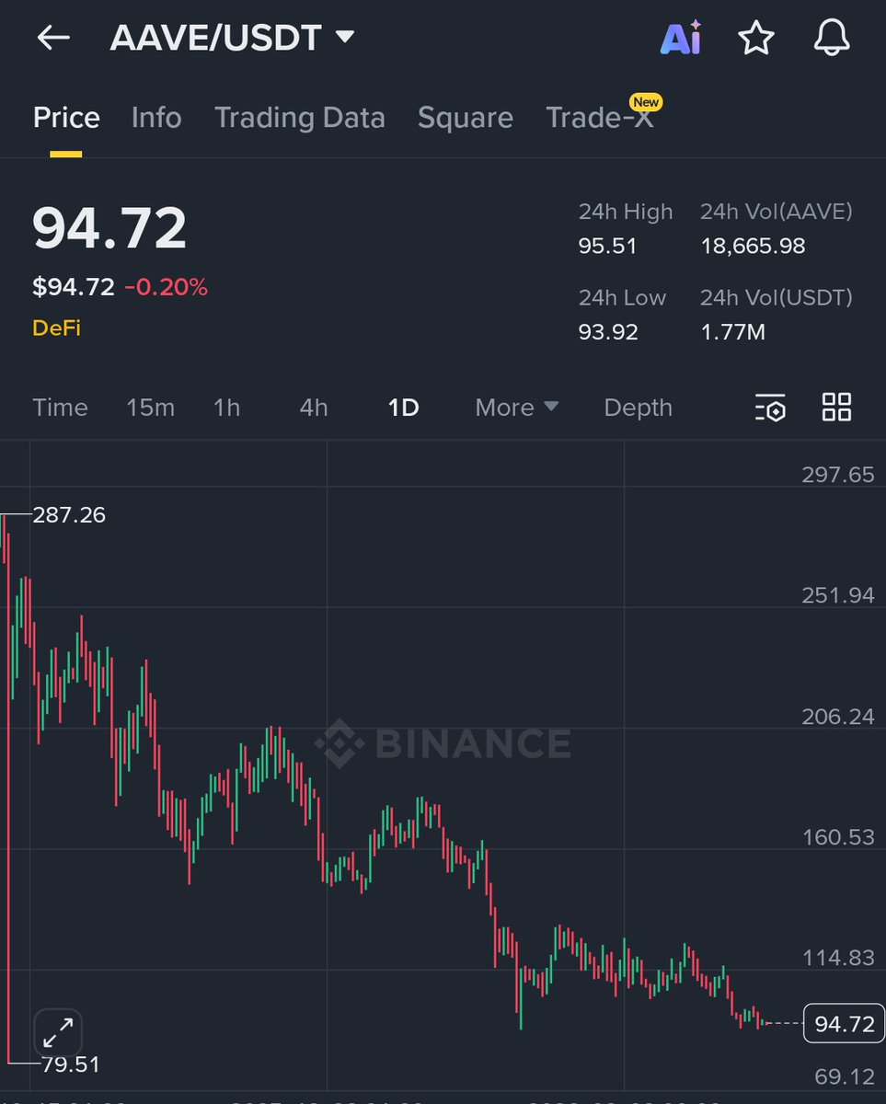886x1104 pixels.
Task: Select the Time chart interval
Action: point(60,408)
